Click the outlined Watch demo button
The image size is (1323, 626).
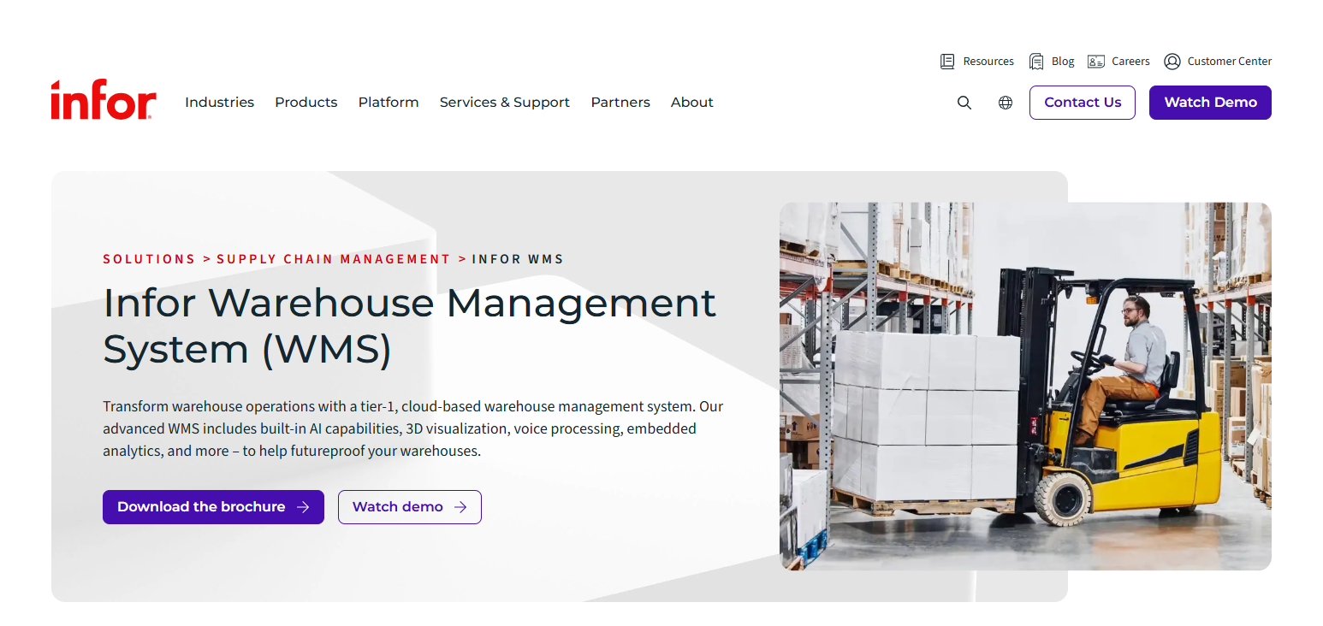click(410, 507)
